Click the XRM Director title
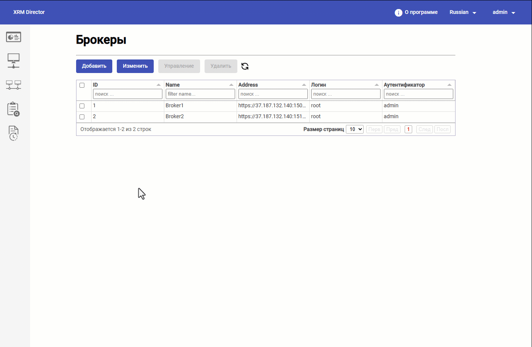 [x=29, y=12]
